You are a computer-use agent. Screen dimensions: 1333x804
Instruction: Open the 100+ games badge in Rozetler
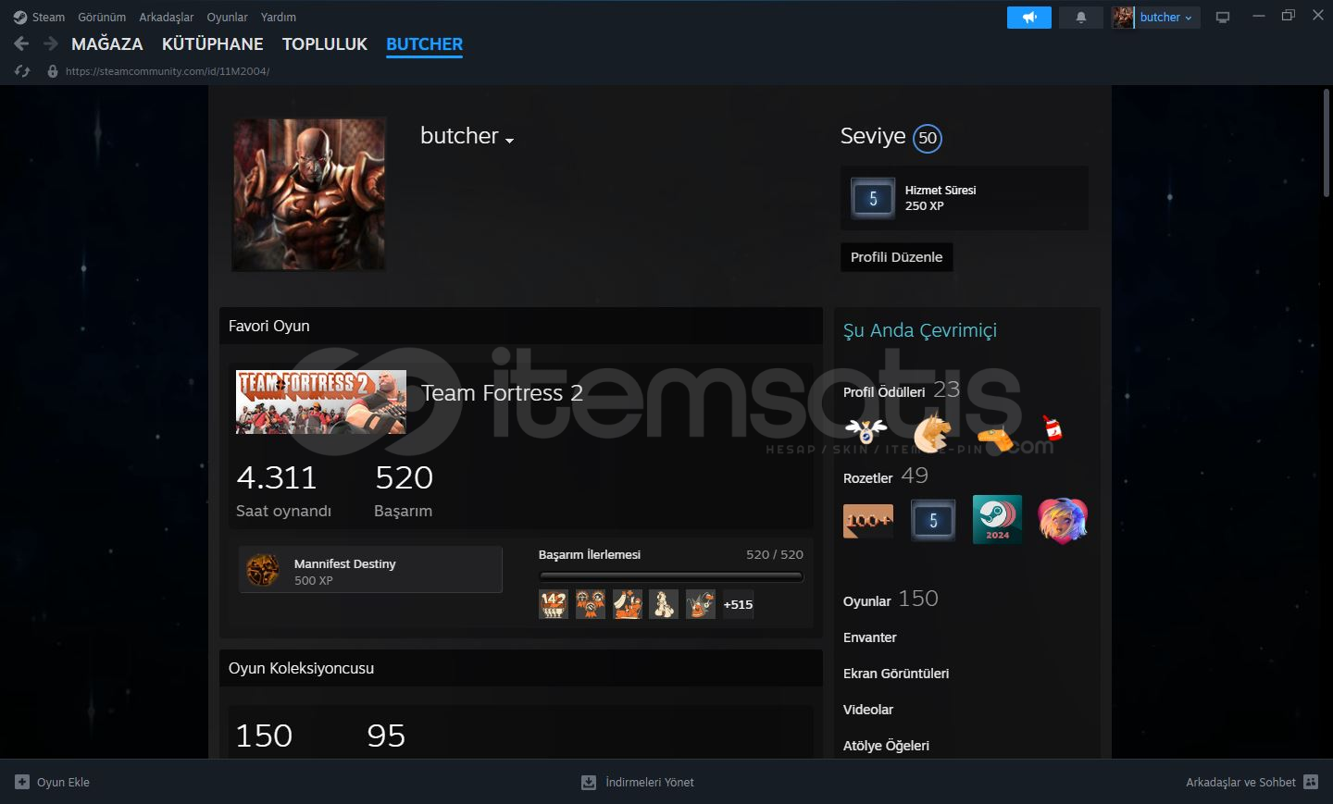coord(868,520)
